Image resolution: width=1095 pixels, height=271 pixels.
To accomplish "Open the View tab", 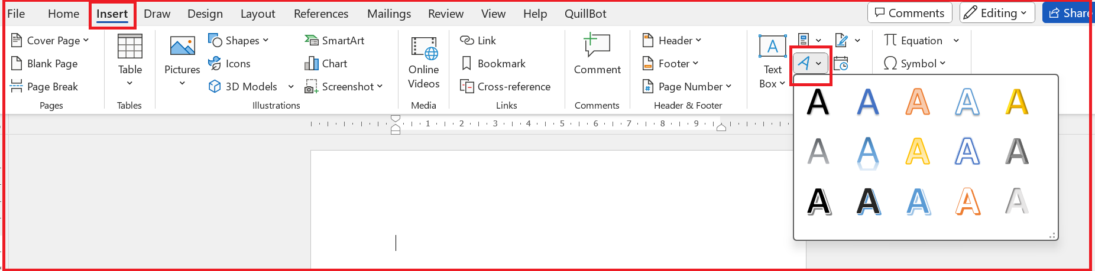I will click(493, 14).
